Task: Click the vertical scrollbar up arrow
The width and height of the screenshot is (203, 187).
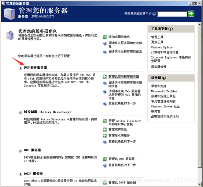Action: 199,24
